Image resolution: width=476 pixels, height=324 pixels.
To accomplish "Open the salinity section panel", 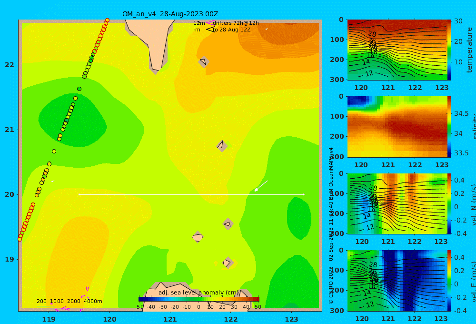I will coord(397,127).
